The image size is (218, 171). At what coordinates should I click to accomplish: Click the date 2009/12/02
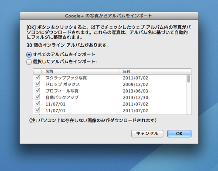[x=136, y=85]
